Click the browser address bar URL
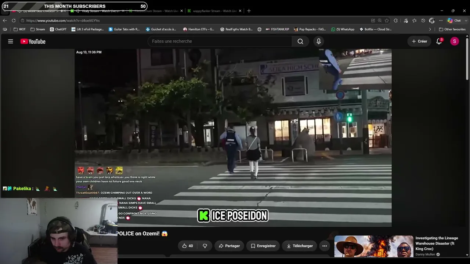This screenshot has width=470, height=264. click(63, 21)
